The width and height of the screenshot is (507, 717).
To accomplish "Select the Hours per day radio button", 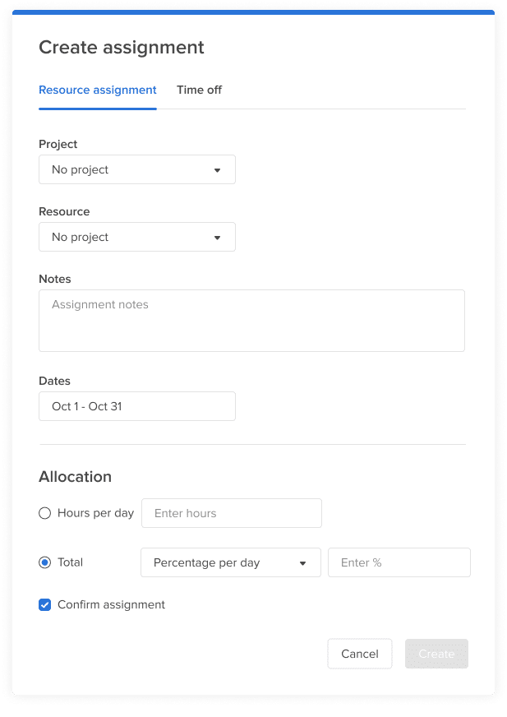I will point(44,512).
